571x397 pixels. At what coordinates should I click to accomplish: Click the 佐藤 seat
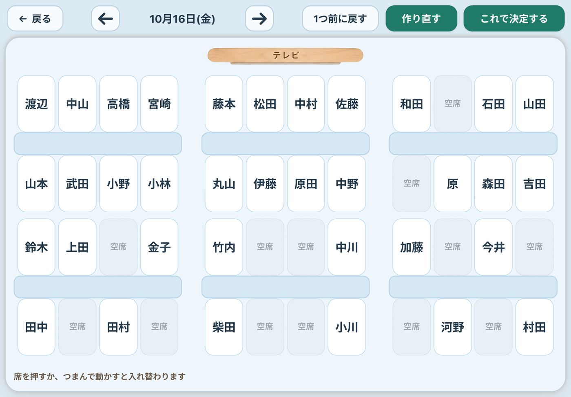(x=347, y=104)
